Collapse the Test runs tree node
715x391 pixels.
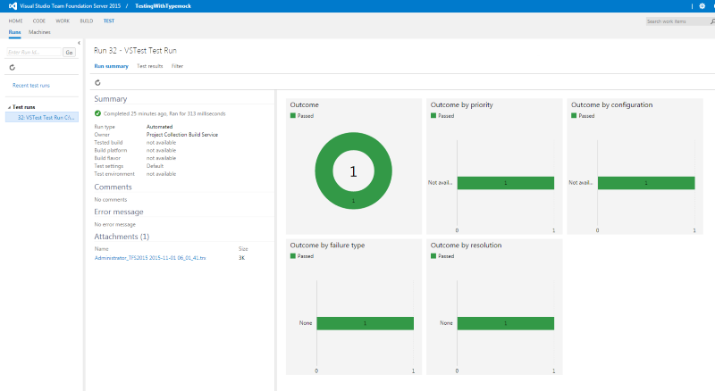click(8, 107)
